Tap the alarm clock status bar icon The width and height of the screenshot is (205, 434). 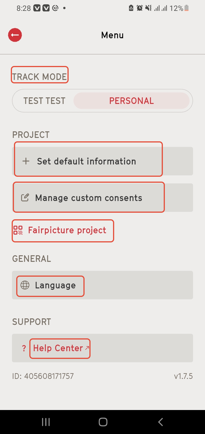(140, 8)
